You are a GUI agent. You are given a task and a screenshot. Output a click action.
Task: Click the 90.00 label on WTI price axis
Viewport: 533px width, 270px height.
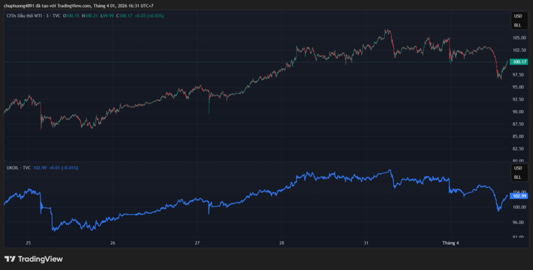pos(519,112)
